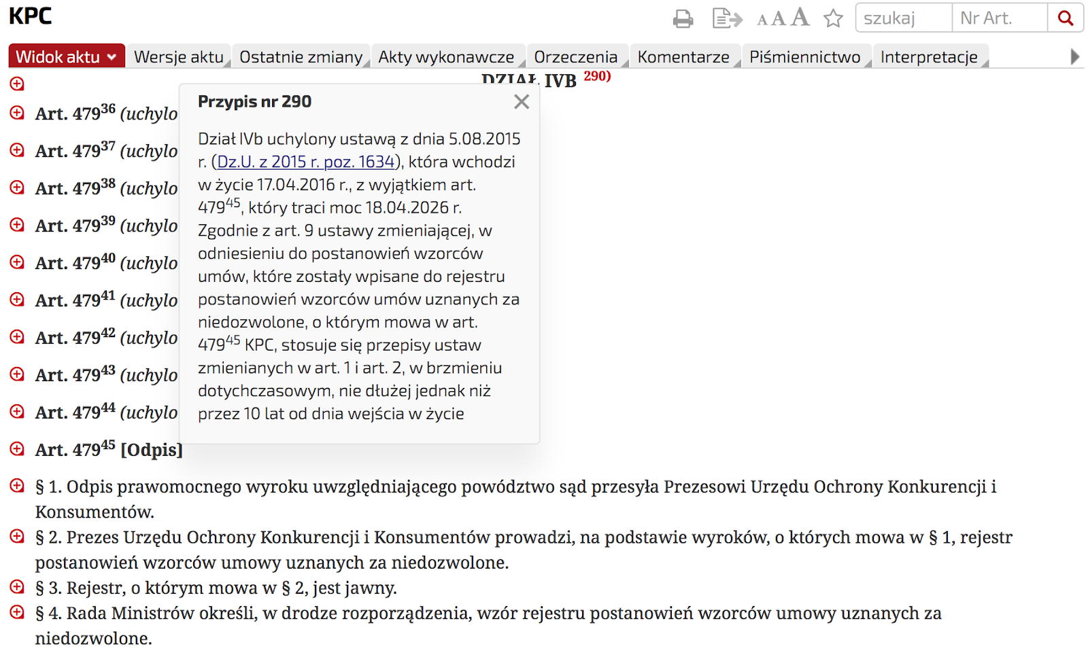Open Widok aktu dropdown tab
The height and width of the screenshot is (659, 1088).
coord(67,56)
